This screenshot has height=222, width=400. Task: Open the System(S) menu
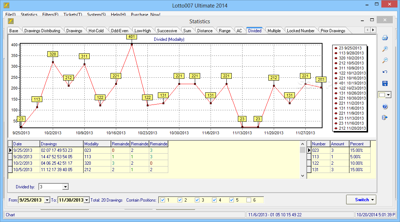[x=97, y=15]
